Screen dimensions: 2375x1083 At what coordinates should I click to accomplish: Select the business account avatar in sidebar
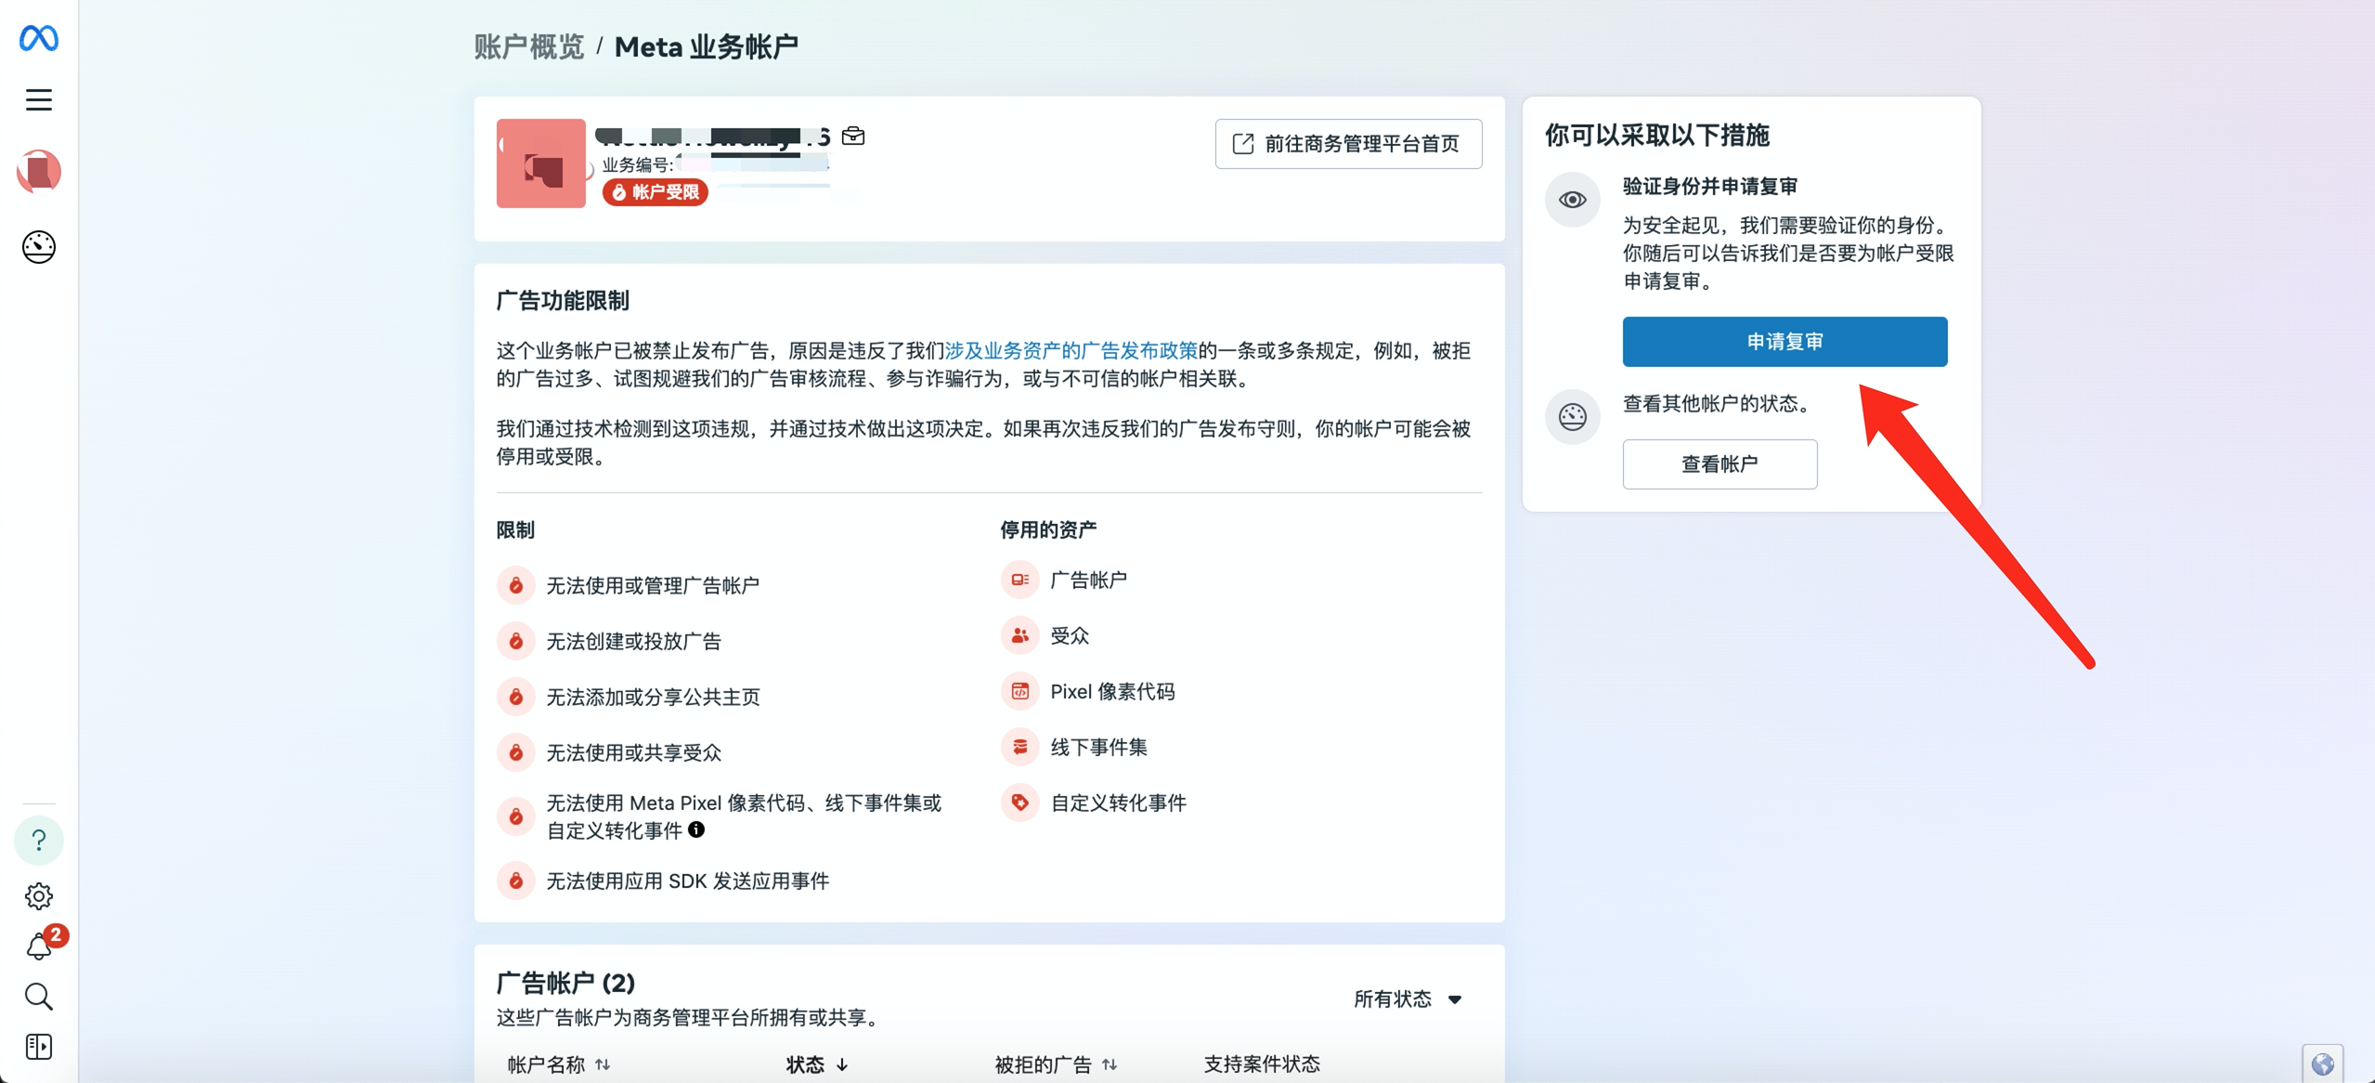[x=39, y=172]
